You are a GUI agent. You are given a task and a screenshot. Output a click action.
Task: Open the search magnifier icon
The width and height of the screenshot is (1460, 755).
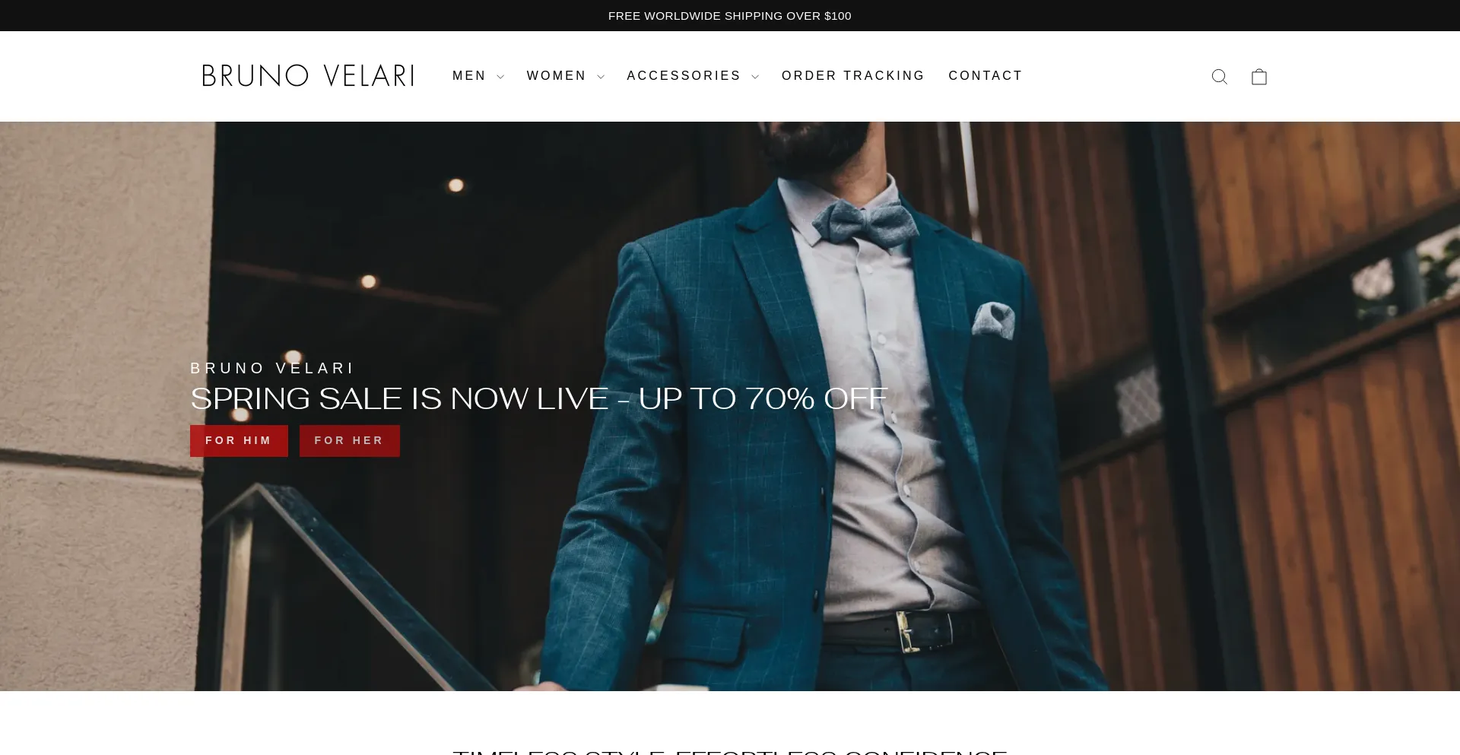[x=1220, y=76]
